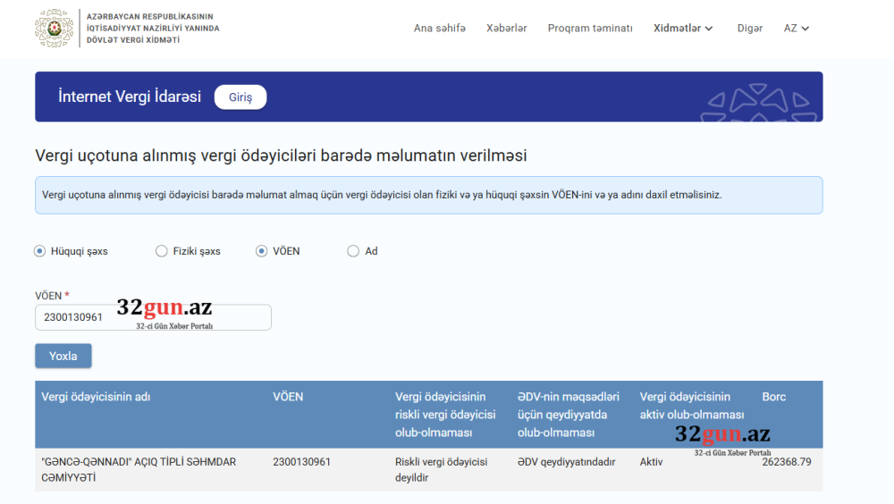Choose the Ad search radio option
894x504 pixels.
pyautogui.click(x=353, y=251)
